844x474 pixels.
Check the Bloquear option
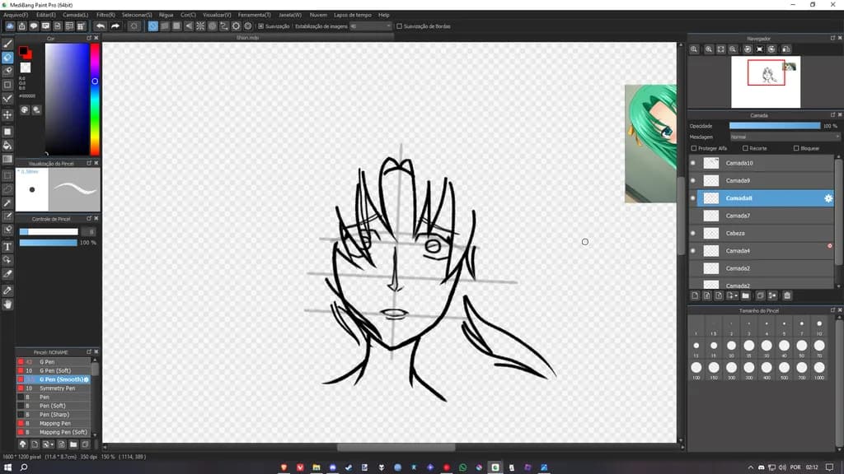(796, 148)
